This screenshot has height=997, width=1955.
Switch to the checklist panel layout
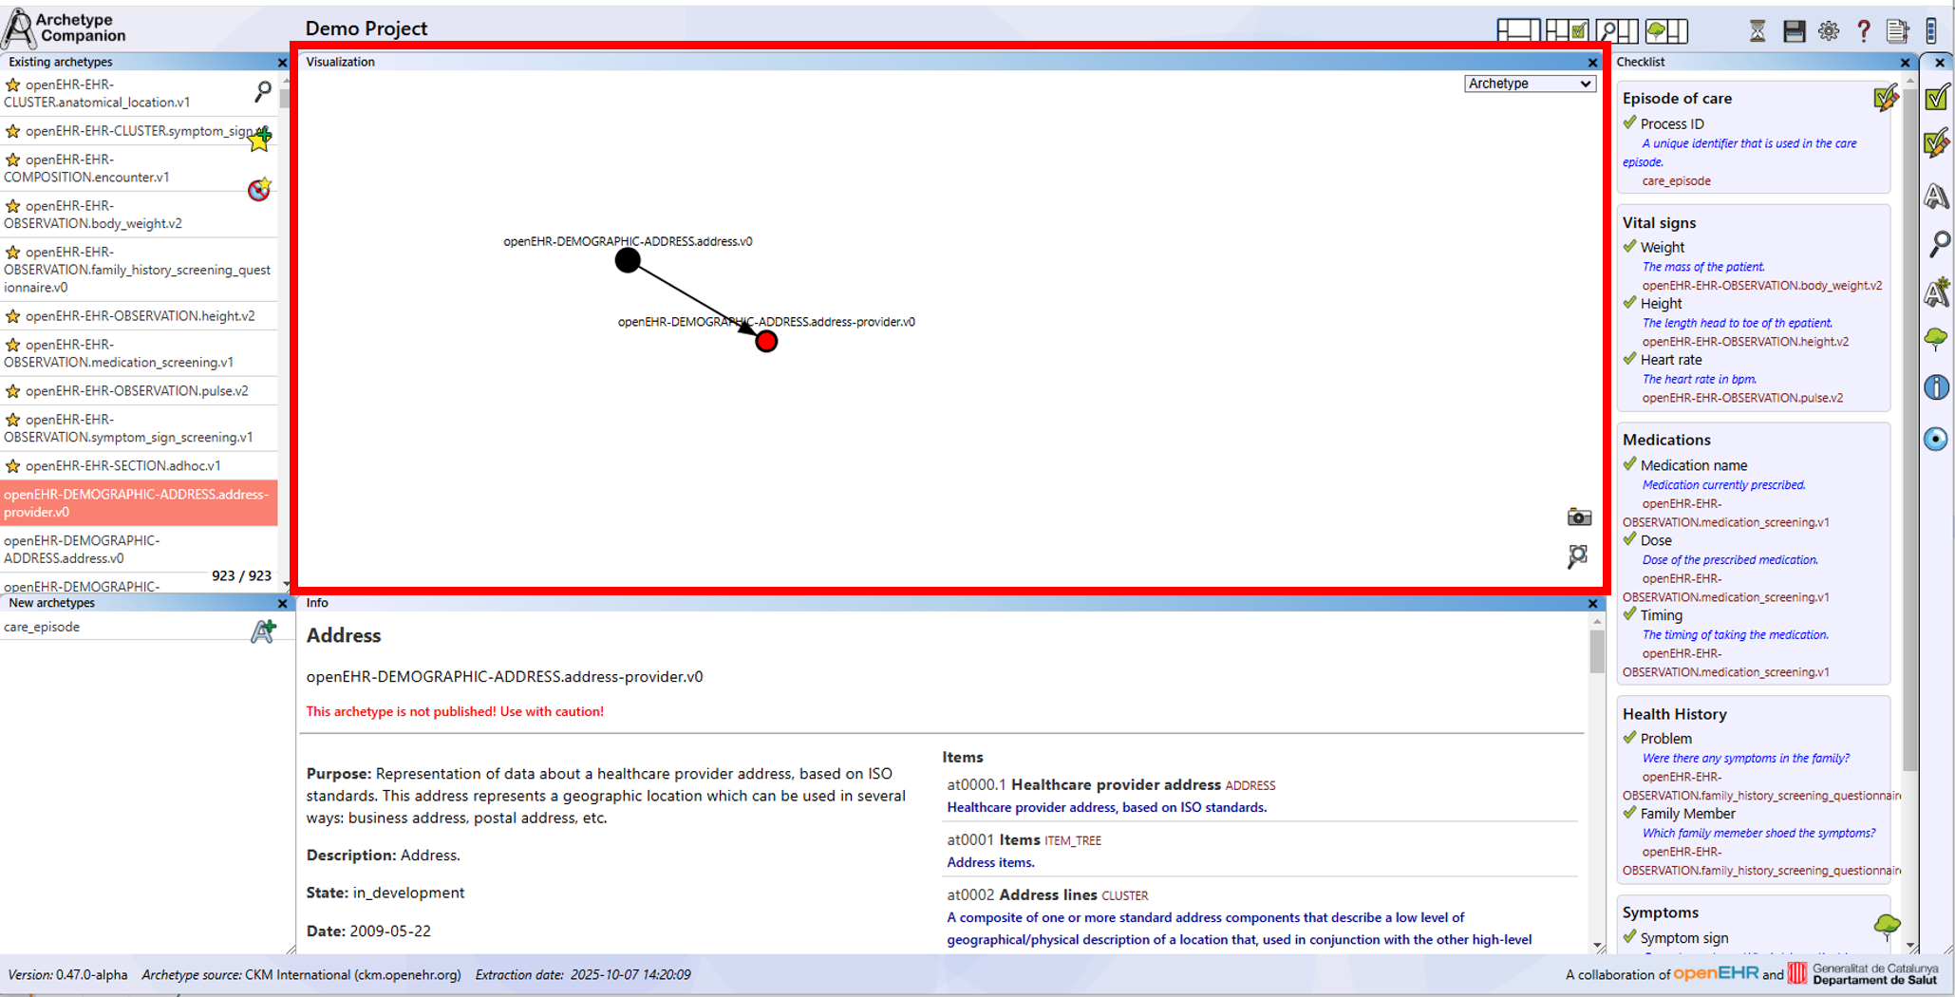1566,31
